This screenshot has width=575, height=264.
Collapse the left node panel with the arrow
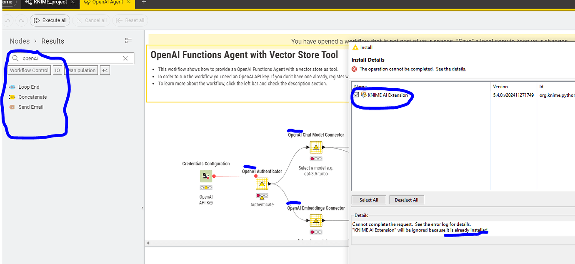(x=142, y=208)
